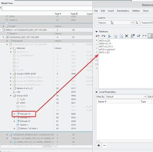The image size is (153, 152).
Task: Delete selected relation with the X icon
Action: click(x=127, y=36)
